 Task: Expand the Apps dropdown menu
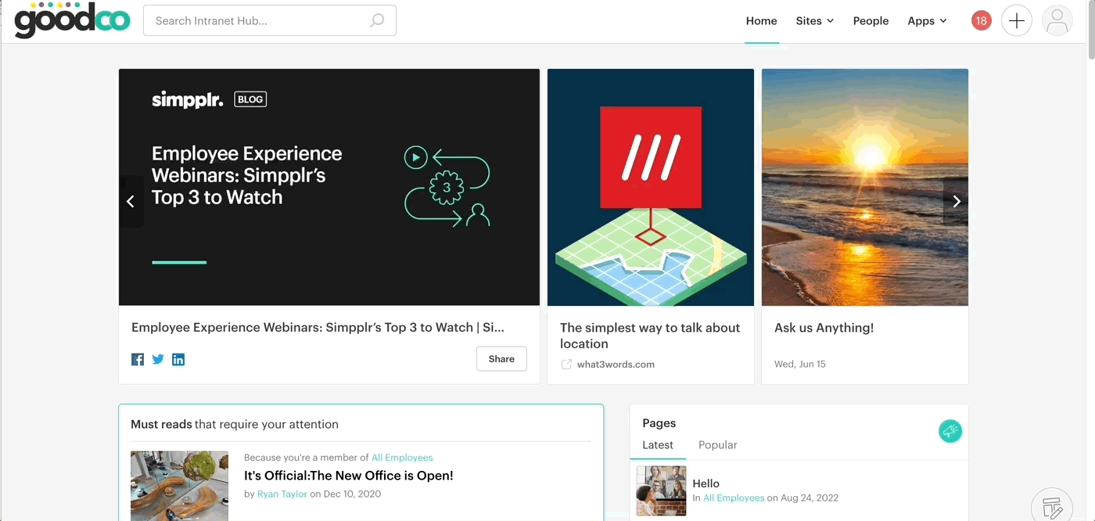click(927, 21)
